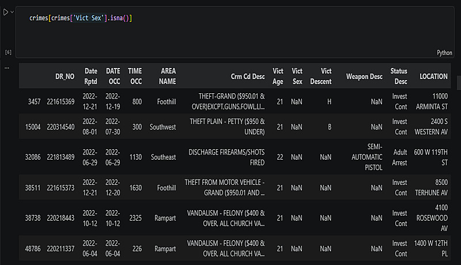Image resolution: width=461 pixels, height=265 pixels.
Task: Select the DR_NO column header
Action: [x=65, y=77]
